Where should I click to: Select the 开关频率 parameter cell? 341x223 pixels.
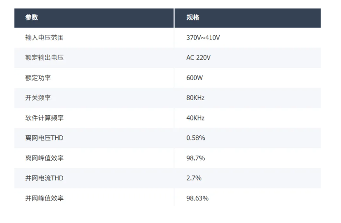pyautogui.click(x=38, y=98)
